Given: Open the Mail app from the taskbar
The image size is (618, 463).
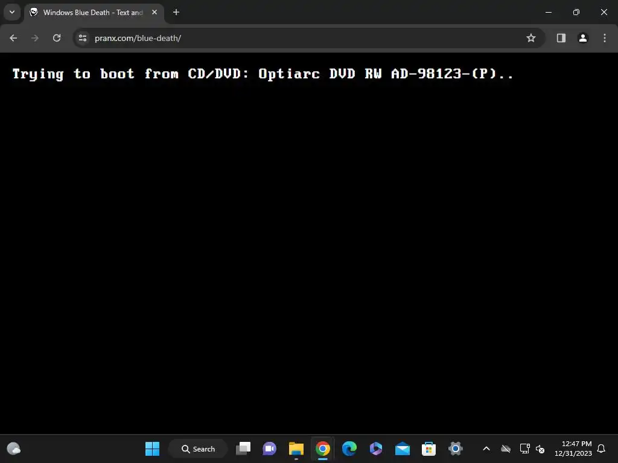Looking at the screenshot, I should (x=403, y=449).
